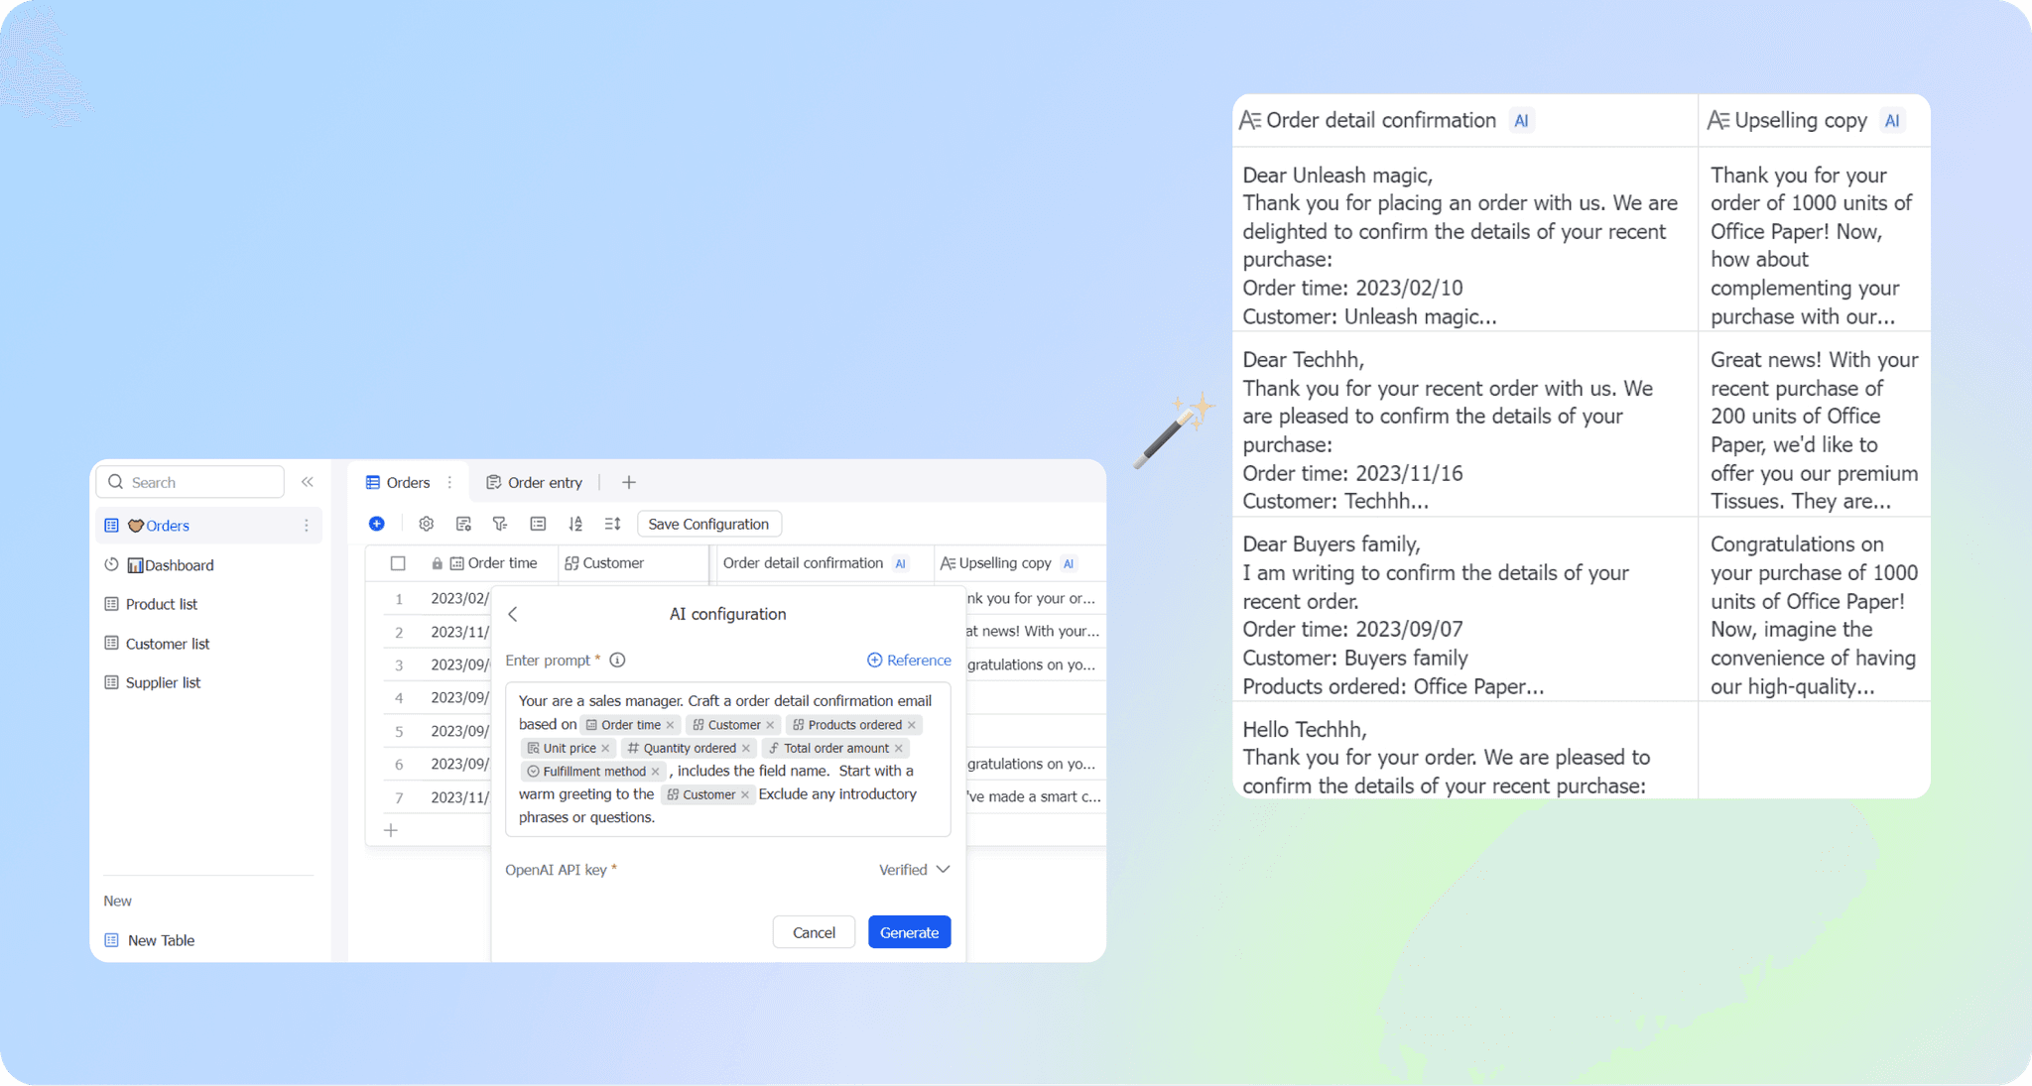Click the Generate button
The width and height of the screenshot is (2032, 1086).
(x=909, y=931)
